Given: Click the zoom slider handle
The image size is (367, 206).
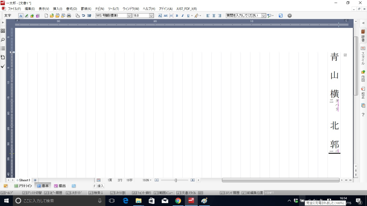Looking at the screenshot, I should [176, 180].
